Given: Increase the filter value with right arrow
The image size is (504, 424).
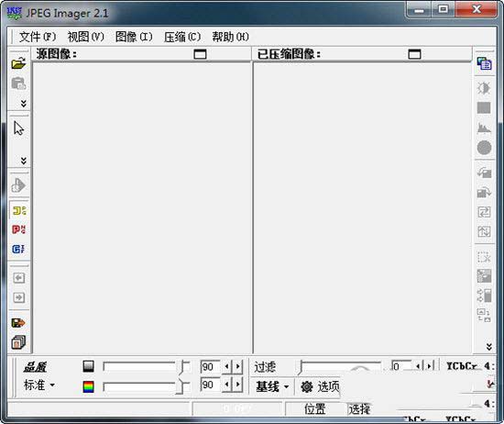Looking at the screenshot, I should point(429,366).
